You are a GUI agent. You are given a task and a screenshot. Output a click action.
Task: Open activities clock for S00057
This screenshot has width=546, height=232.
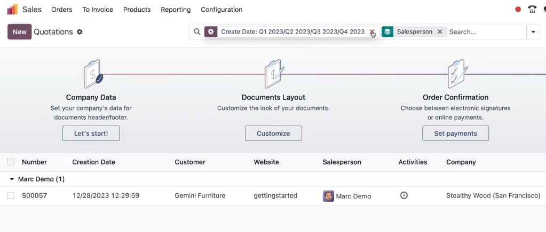403,195
